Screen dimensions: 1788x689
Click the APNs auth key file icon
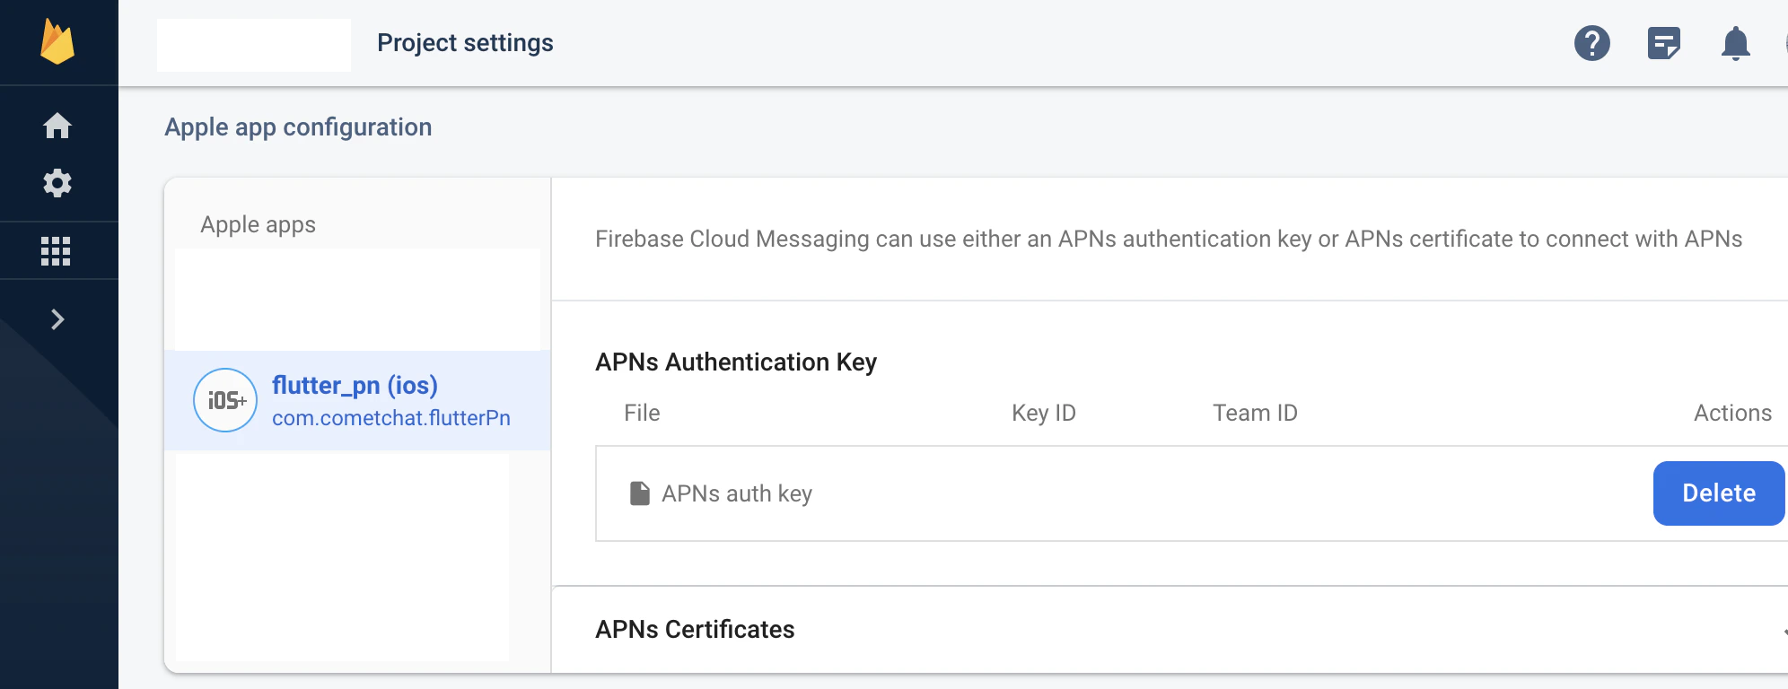639,493
